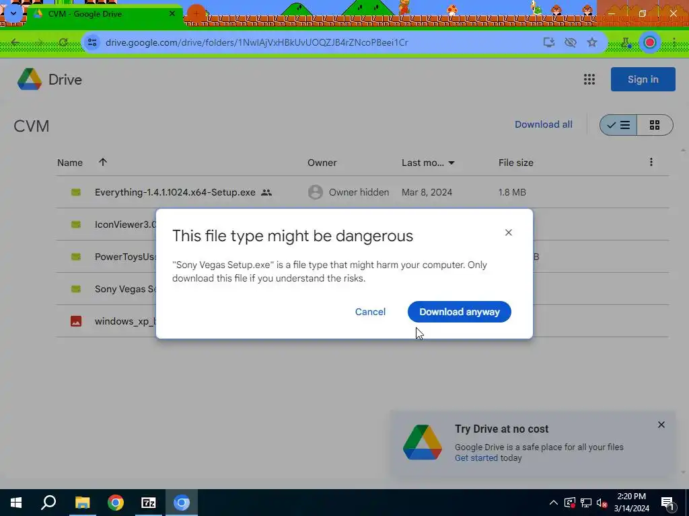View site information icon in address bar
The width and height of the screenshot is (689, 516).
(92, 42)
